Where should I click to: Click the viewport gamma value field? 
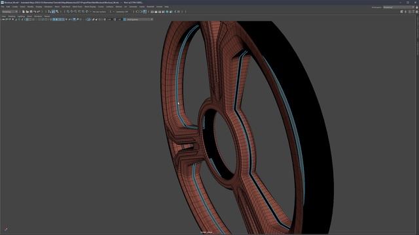pos(120,19)
